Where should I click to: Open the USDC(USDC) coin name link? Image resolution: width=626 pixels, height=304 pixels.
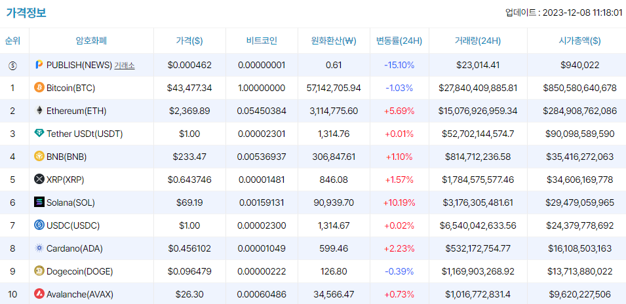tap(71, 225)
